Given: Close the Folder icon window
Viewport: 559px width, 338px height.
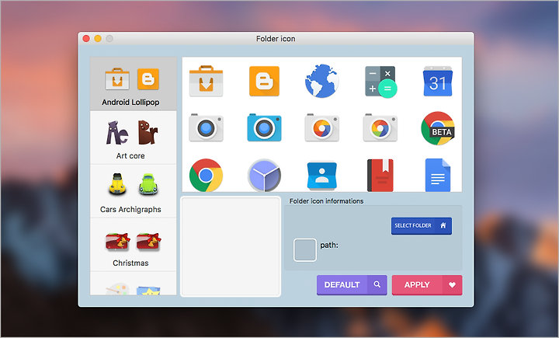Looking at the screenshot, I should click(x=86, y=39).
